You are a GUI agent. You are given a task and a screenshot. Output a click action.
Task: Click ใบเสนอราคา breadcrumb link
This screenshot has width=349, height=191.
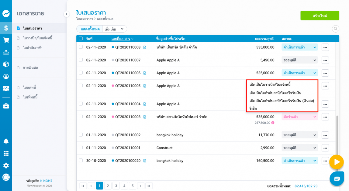[85, 19]
